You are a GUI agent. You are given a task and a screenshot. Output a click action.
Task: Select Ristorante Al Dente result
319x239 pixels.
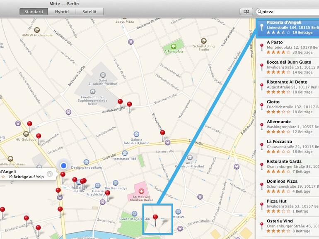pos(288,87)
